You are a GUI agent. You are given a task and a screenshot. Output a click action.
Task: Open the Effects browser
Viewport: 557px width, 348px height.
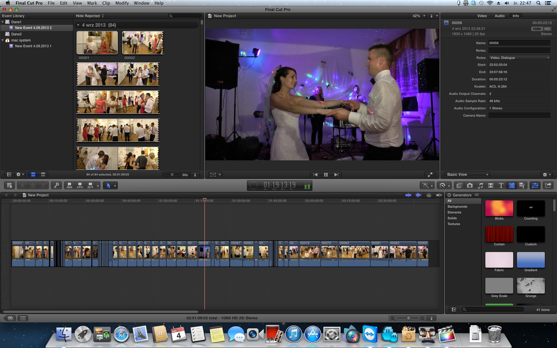(459, 186)
